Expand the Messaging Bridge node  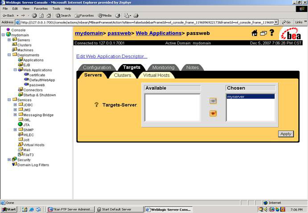tap(15, 115)
